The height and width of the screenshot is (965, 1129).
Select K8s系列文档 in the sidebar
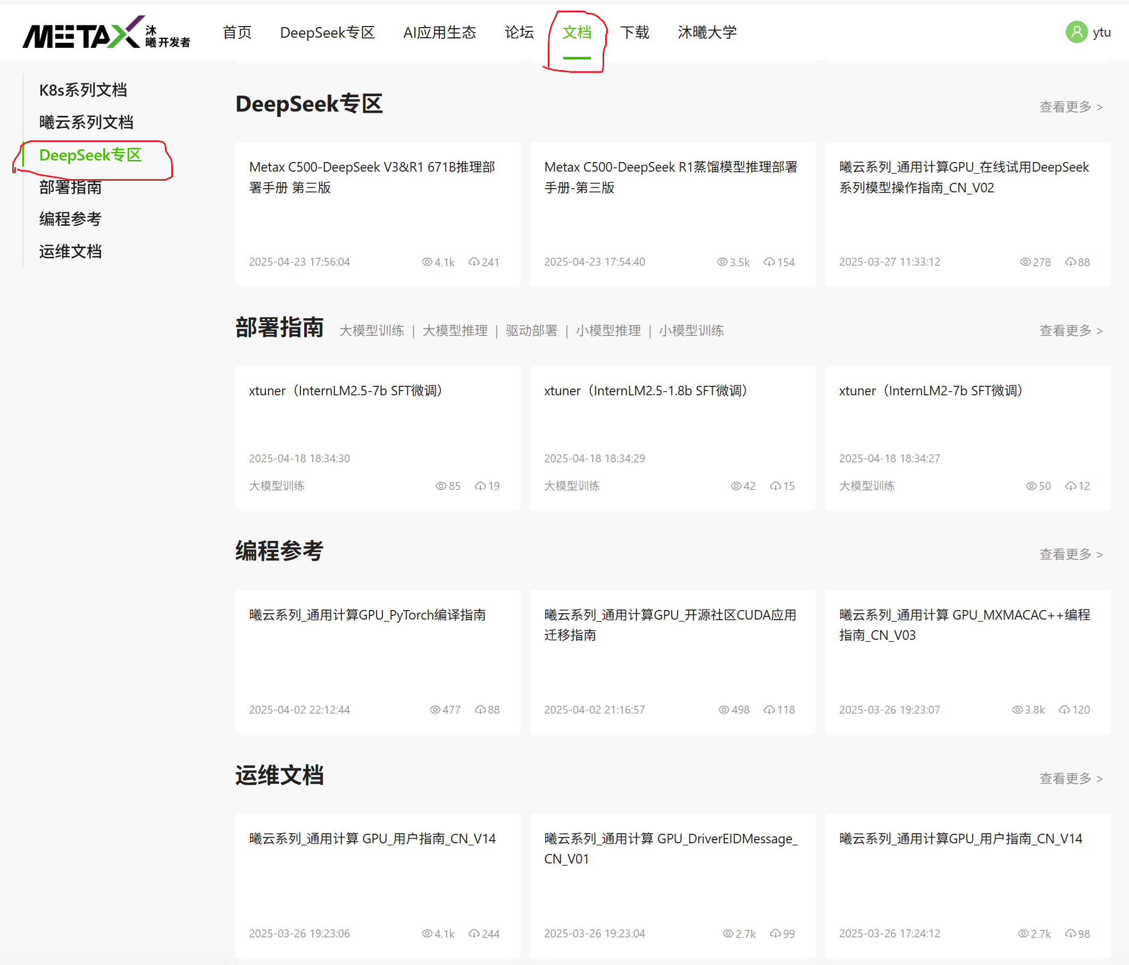point(83,90)
